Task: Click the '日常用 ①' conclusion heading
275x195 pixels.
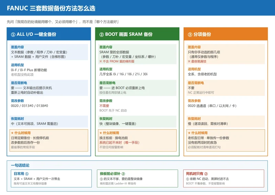Action: 21,174
